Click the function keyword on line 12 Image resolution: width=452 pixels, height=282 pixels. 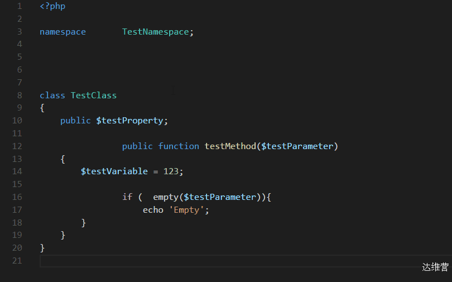coord(179,146)
